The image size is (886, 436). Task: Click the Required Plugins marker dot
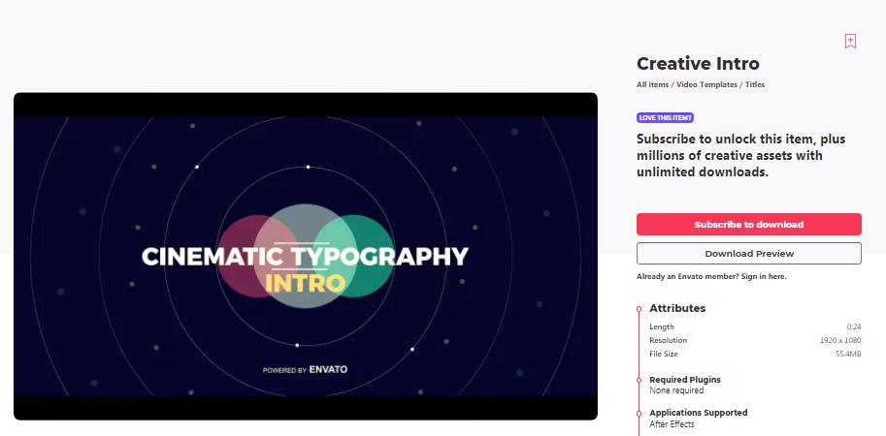639,380
